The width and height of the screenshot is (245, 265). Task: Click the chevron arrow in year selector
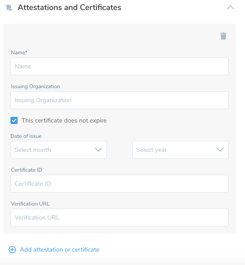coord(220,150)
